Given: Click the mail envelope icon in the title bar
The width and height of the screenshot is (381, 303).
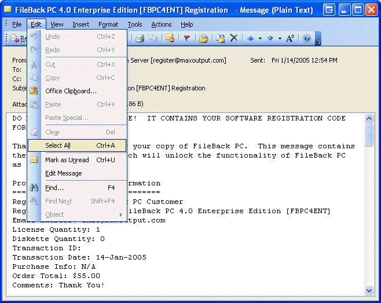Looking at the screenshot, I should coord(8,9).
